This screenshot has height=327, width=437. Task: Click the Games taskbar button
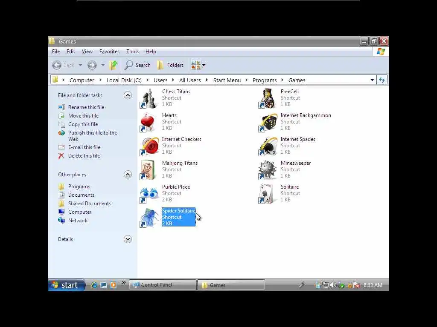(231, 285)
